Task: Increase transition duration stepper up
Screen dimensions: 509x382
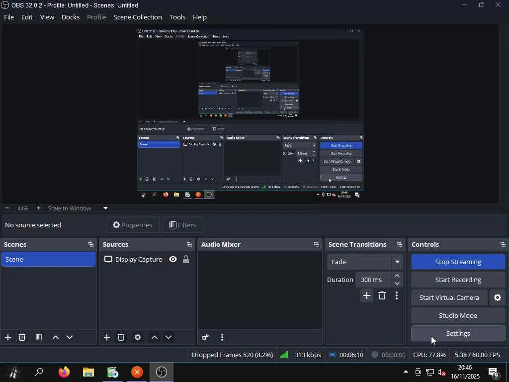Action: [397, 276]
